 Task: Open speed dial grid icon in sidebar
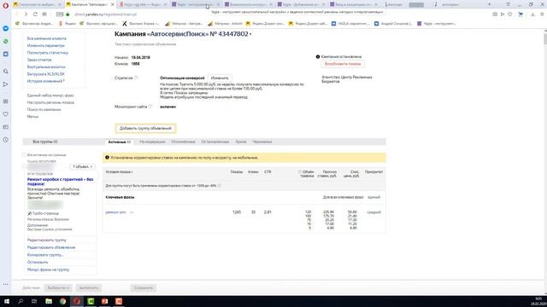tap(6, 101)
